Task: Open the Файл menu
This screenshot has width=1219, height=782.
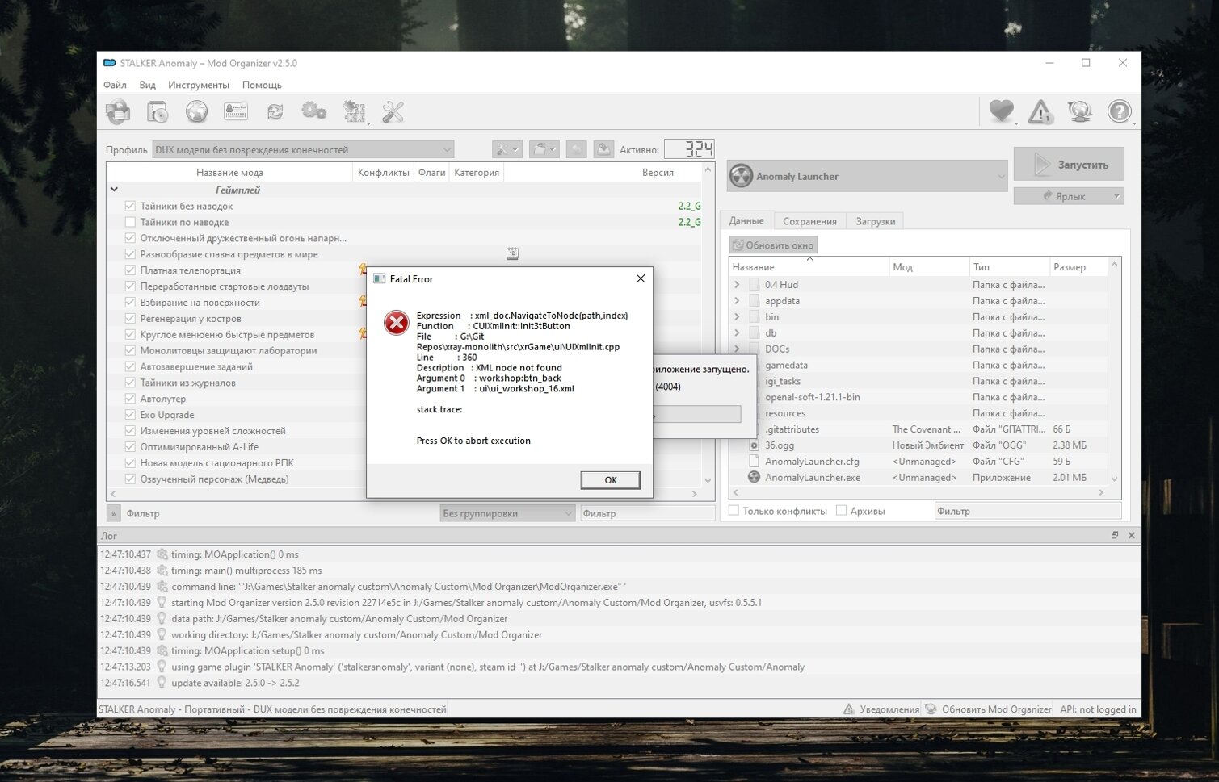Action: 115,85
